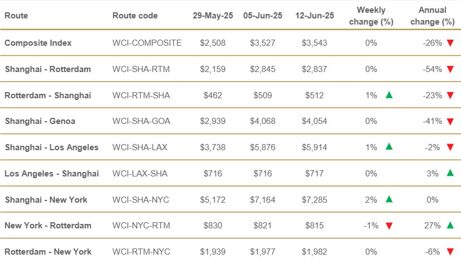Viewport: 461px width, 263px height.
Task: Click green up arrow for Shanghai - Los Angeles weekly
Action: coord(389,147)
